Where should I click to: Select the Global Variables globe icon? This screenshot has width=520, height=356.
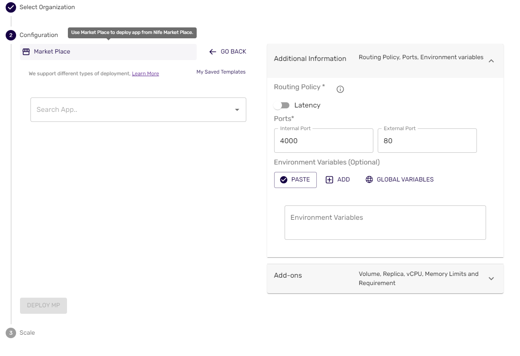click(x=369, y=179)
